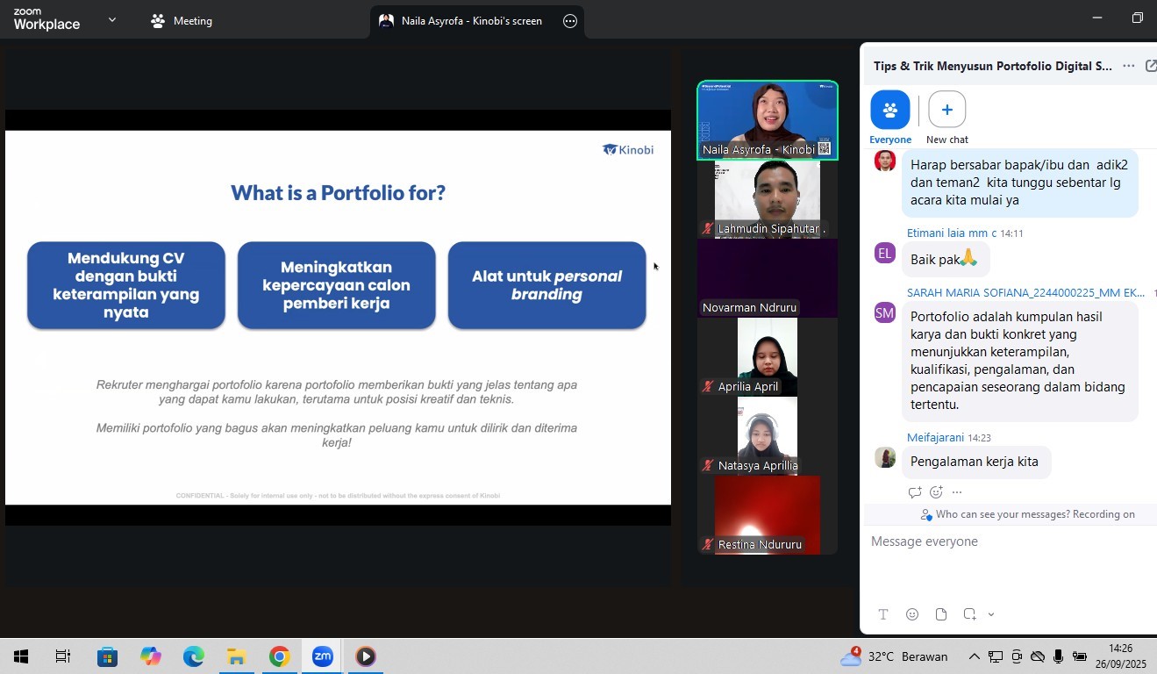The width and height of the screenshot is (1157, 674).
Task: Add emoji reaction to Meifajarani's message
Action: tap(936, 492)
